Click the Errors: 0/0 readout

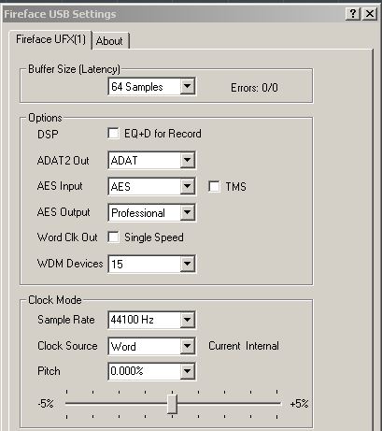point(254,88)
